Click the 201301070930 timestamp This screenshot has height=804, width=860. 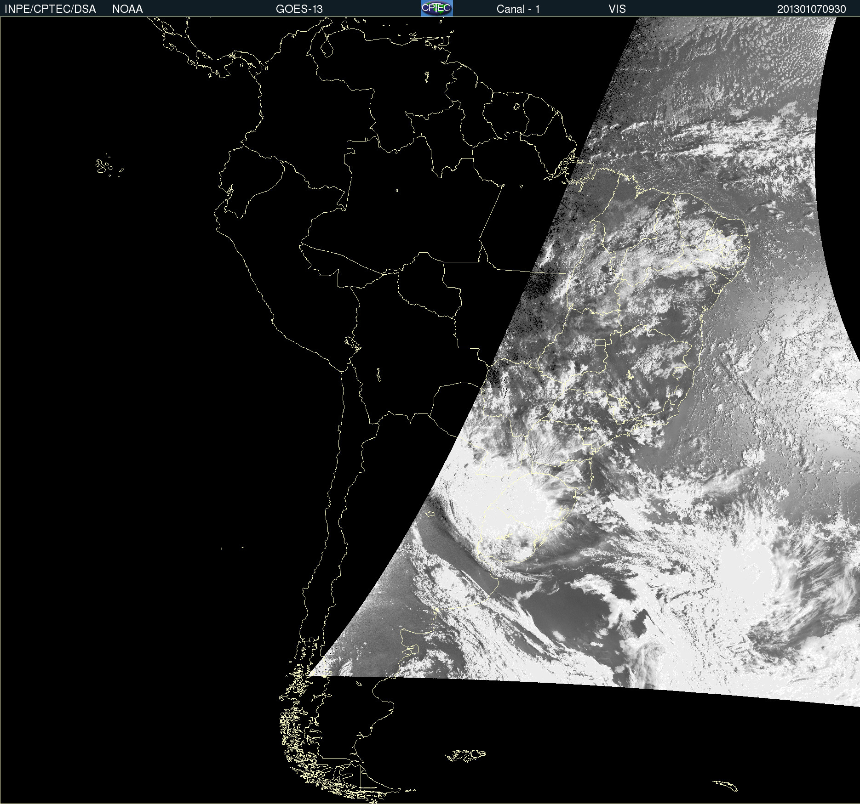click(812, 9)
